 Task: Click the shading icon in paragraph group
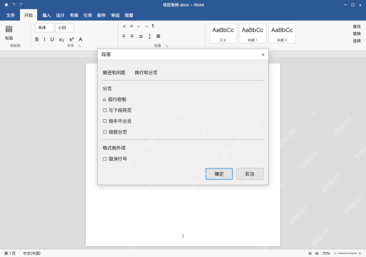(158, 36)
